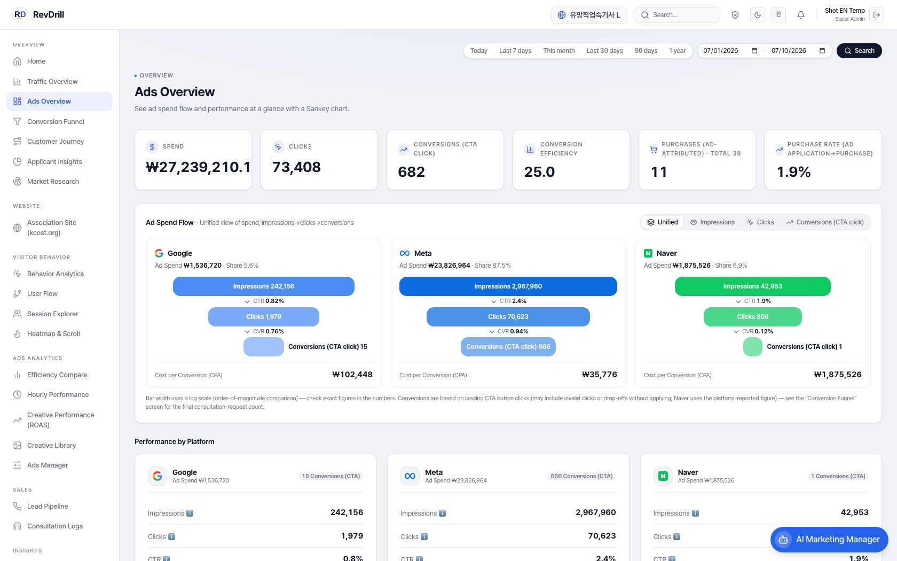Click the Efficiency Compare bars icon
The height and width of the screenshot is (561, 897).
tap(17, 375)
